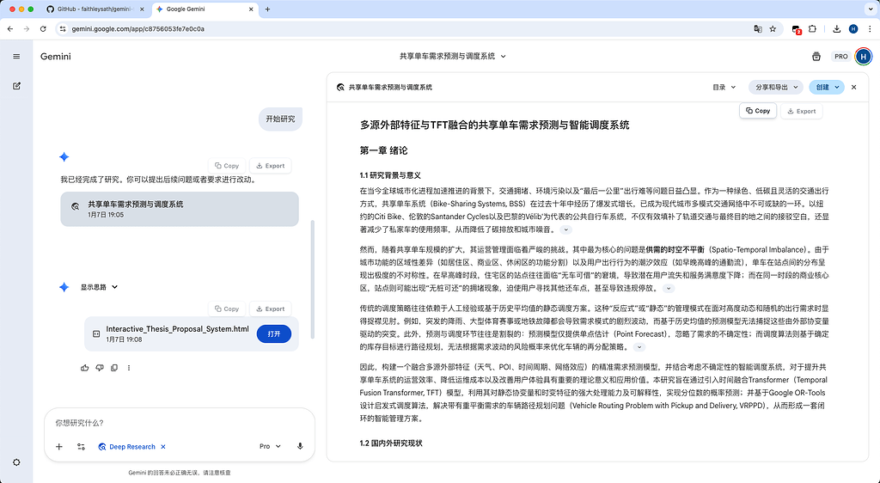Copy the response with copy icon
Screen dimensions: 880x483
114,368
